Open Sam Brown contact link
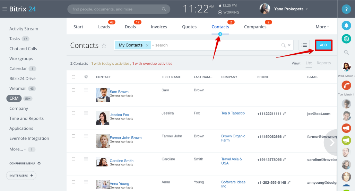This screenshot has height=191, width=355. (x=119, y=92)
